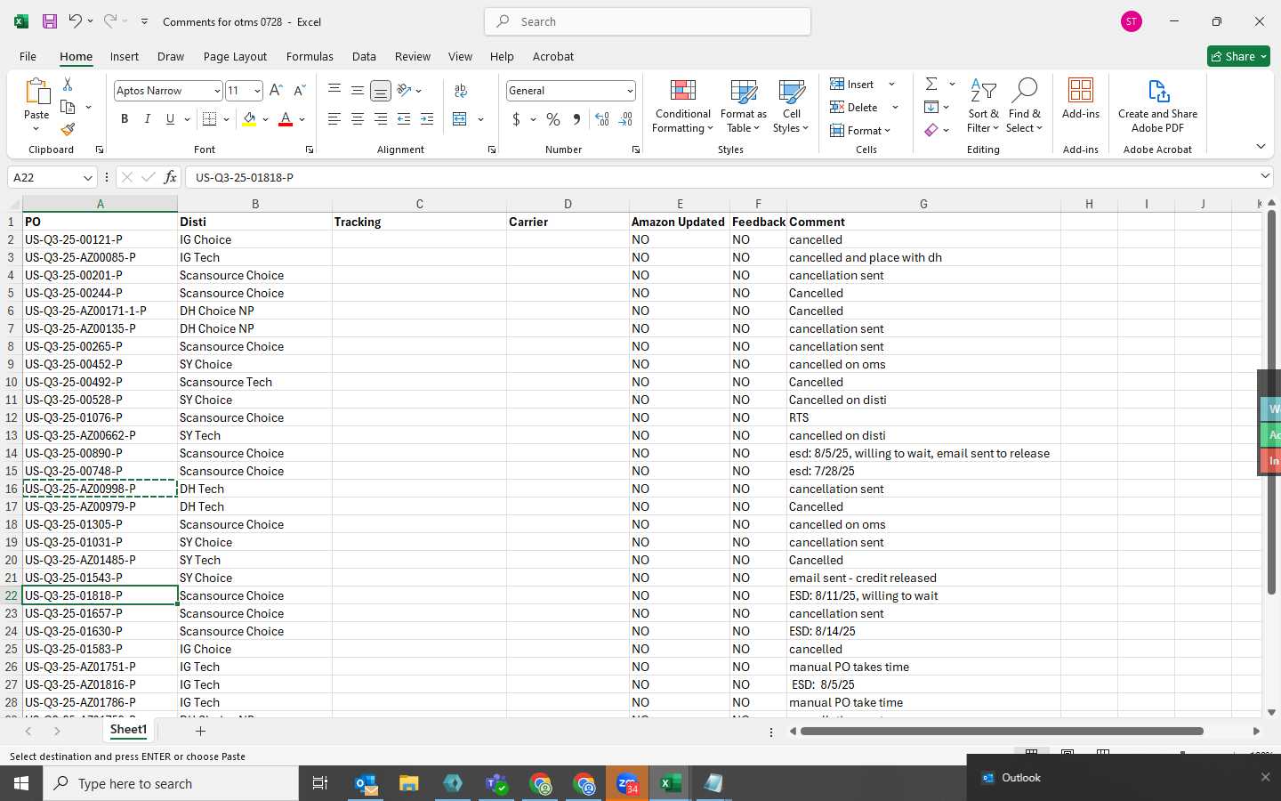The height and width of the screenshot is (801, 1281).
Task: Click the Wrap Text icon
Action: pos(461,91)
